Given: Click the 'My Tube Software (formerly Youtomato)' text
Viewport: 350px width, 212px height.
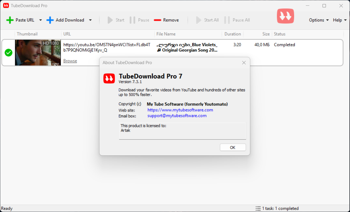Looking at the screenshot, I should point(187,104).
